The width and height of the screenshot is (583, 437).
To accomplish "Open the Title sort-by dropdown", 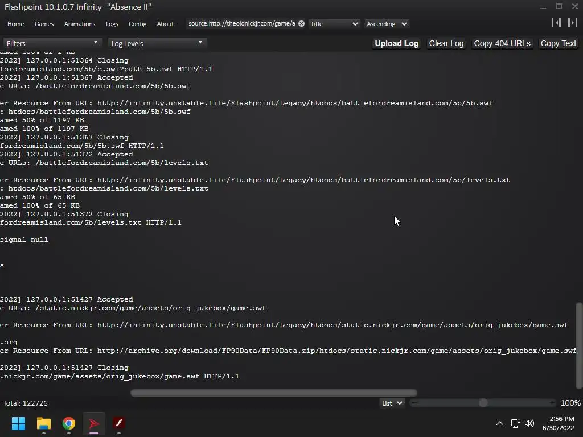I will pyautogui.click(x=334, y=24).
